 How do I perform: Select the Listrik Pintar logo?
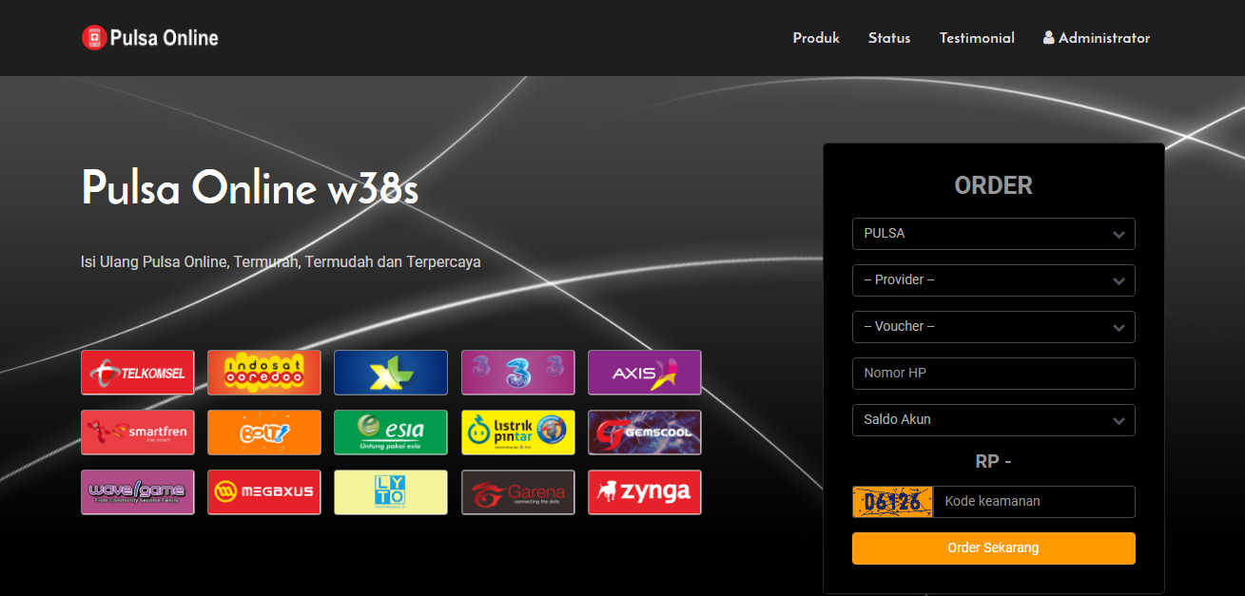pyautogui.click(x=518, y=433)
